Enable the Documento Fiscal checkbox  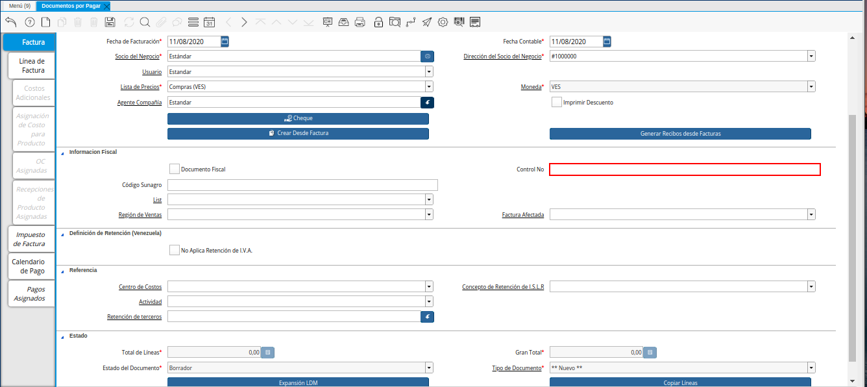pyautogui.click(x=174, y=169)
